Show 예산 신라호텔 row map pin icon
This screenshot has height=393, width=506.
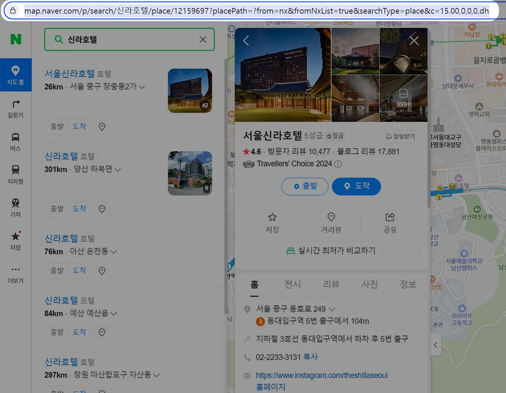102,333
